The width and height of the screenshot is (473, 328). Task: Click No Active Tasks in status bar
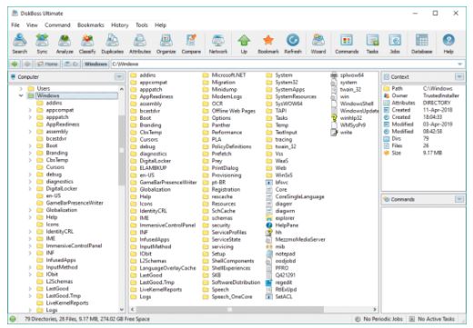pyautogui.click(x=432, y=319)
